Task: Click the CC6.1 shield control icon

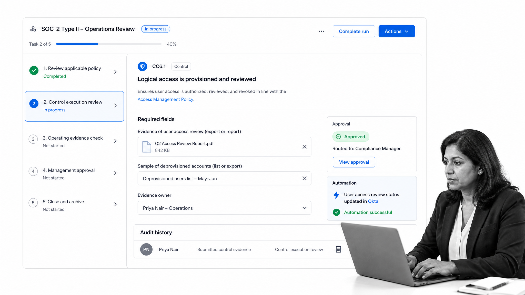Action: click(x=142, y=66)
